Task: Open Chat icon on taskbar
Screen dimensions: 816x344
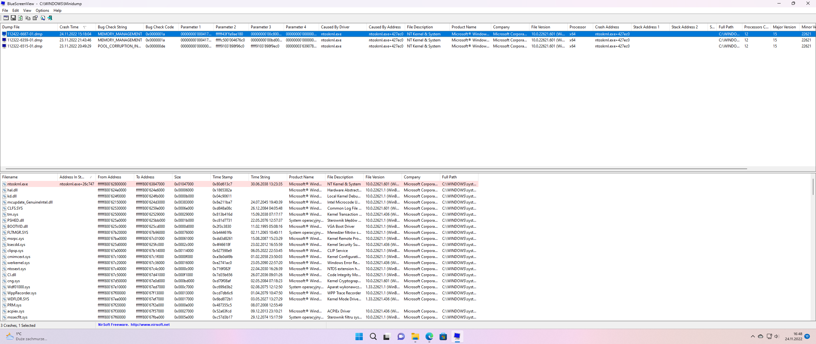Action: (401, 336)
